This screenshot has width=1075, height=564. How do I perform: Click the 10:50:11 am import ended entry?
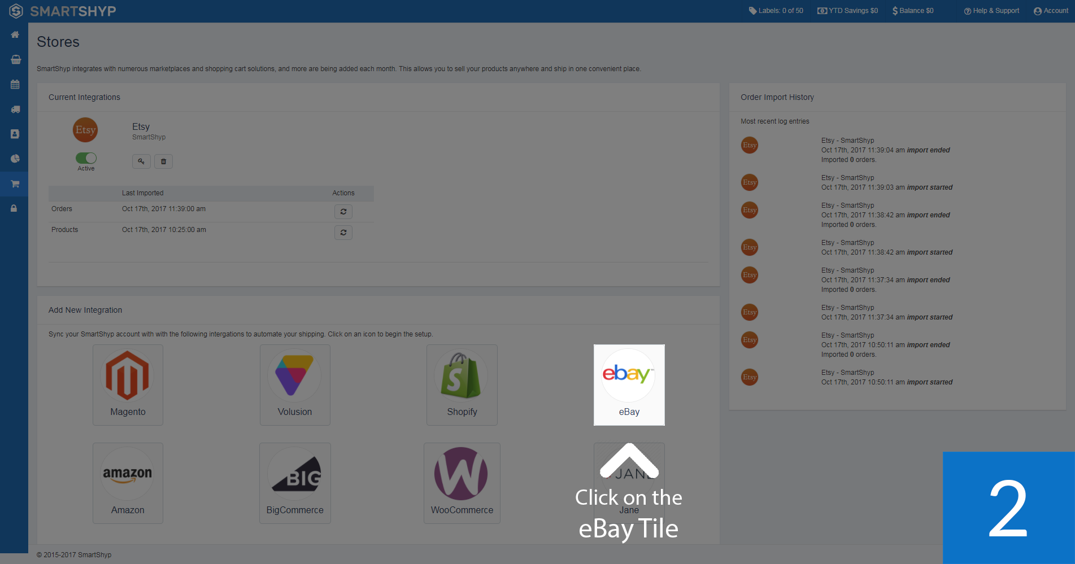click(x=885, y=345)
